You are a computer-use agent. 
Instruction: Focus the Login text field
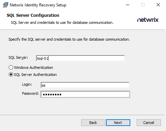[85, 85]
